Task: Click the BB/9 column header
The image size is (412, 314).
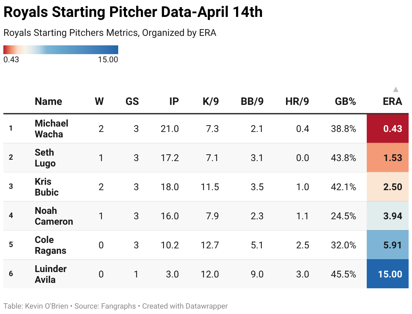Action: click(252, 102)
